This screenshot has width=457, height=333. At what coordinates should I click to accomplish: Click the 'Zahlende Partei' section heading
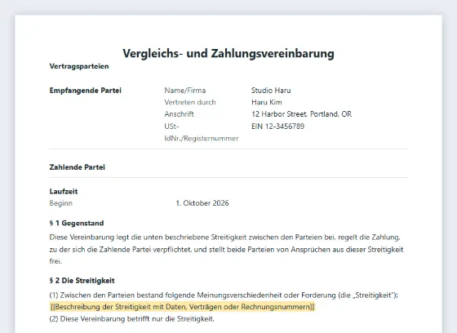pyautogui.click(x=77, y=167)
